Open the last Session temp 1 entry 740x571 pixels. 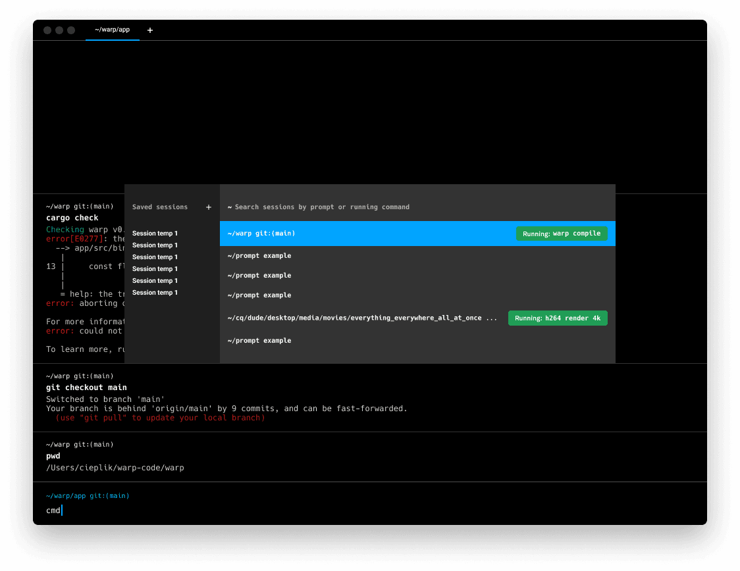(155, 293)
